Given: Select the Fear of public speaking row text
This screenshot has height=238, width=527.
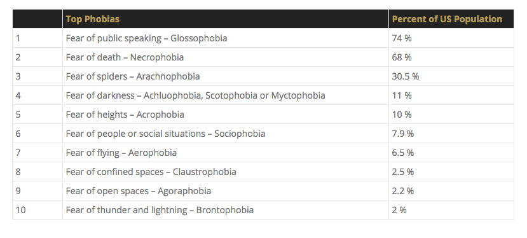Looking at the screenshot, I should (x=146, y=38).
